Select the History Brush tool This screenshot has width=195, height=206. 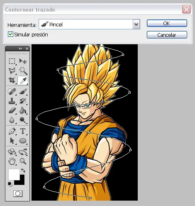tap(23, 101)
